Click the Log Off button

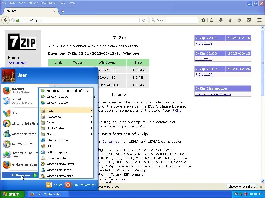pyautogui.click(x=54, y=185)
